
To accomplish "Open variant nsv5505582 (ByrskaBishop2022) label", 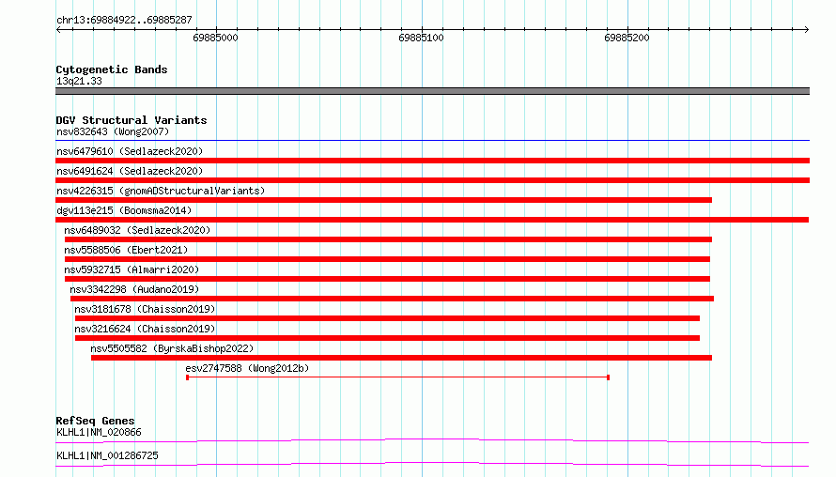I will pyautogui.click(x=172, y=348).
